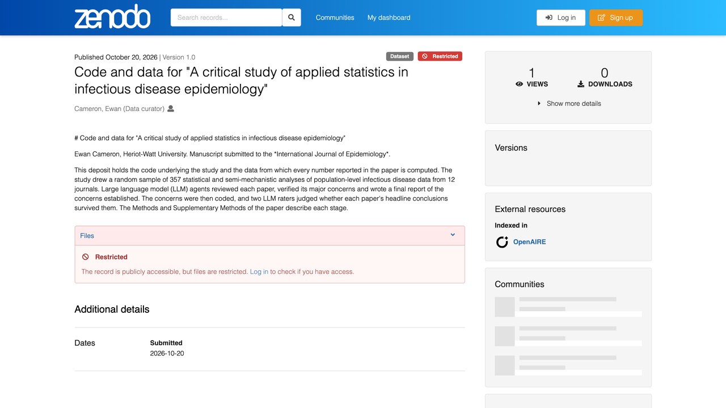Click the Indexed in label
Viewport: 726px width, 408px height.
point(511,226)
